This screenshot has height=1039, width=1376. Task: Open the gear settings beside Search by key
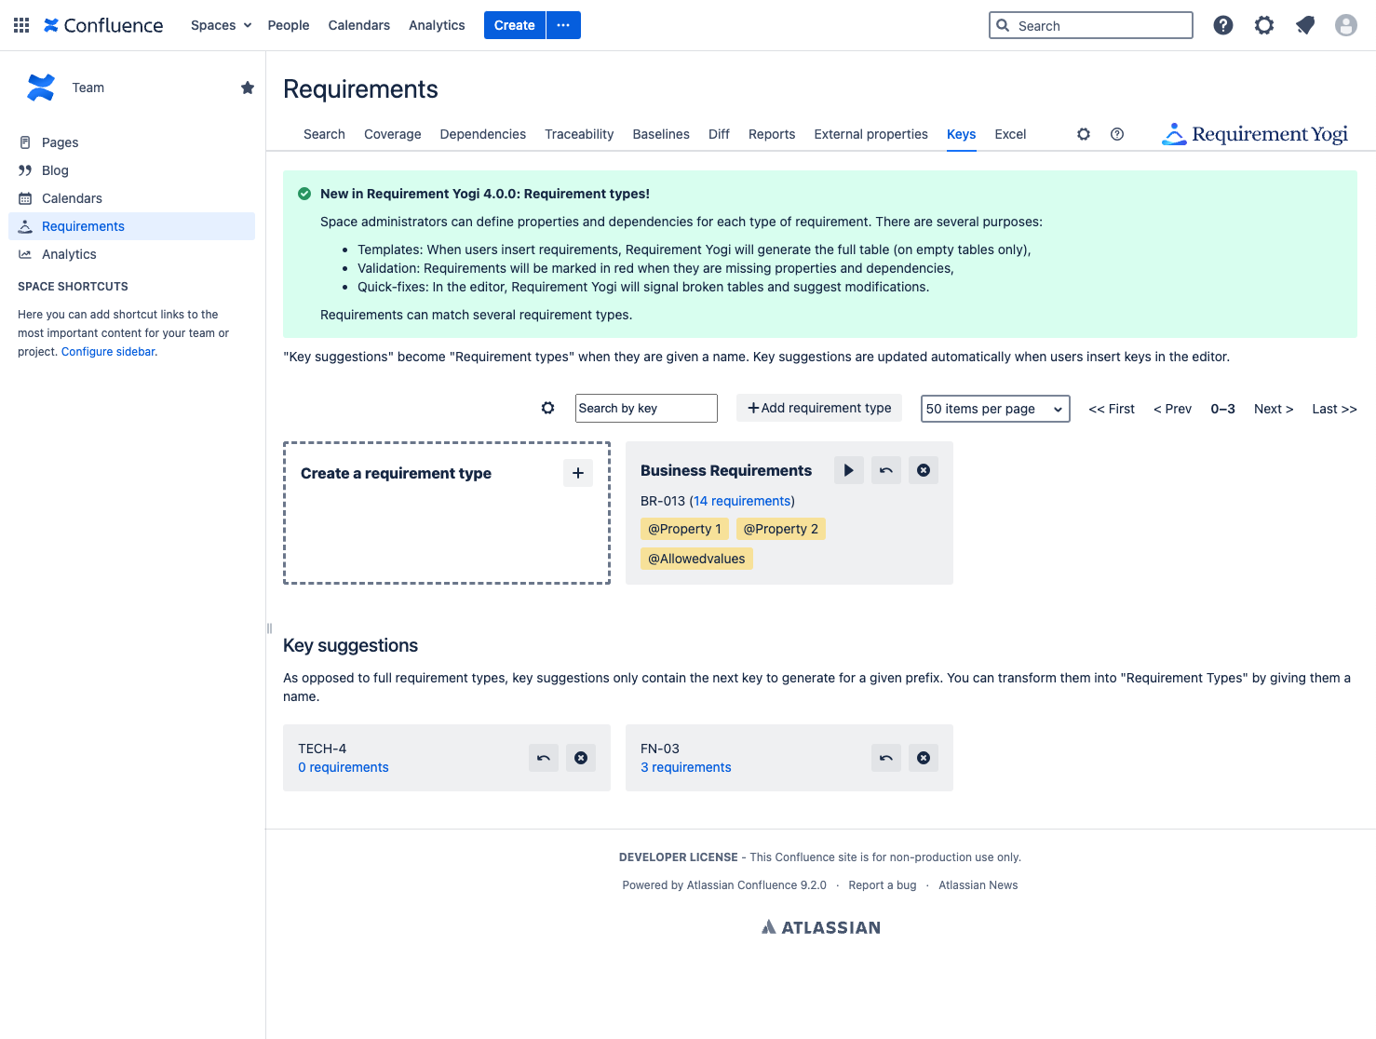[547, 408]
